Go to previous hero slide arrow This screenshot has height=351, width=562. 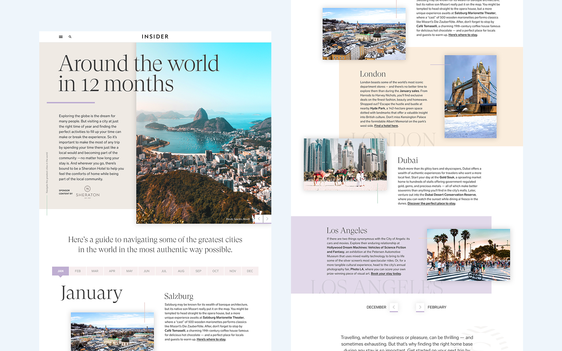pyautogui.click(x=259, y=219)
